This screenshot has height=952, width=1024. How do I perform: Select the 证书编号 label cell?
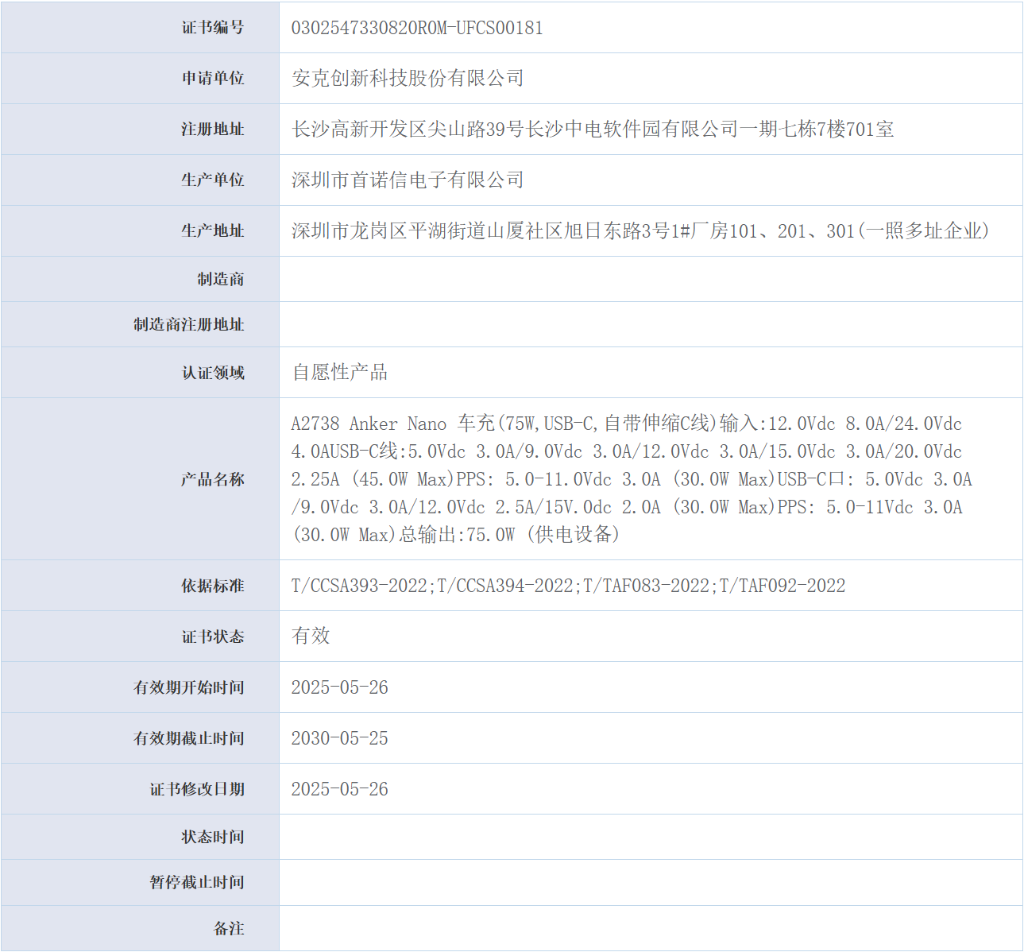[140, 28]
